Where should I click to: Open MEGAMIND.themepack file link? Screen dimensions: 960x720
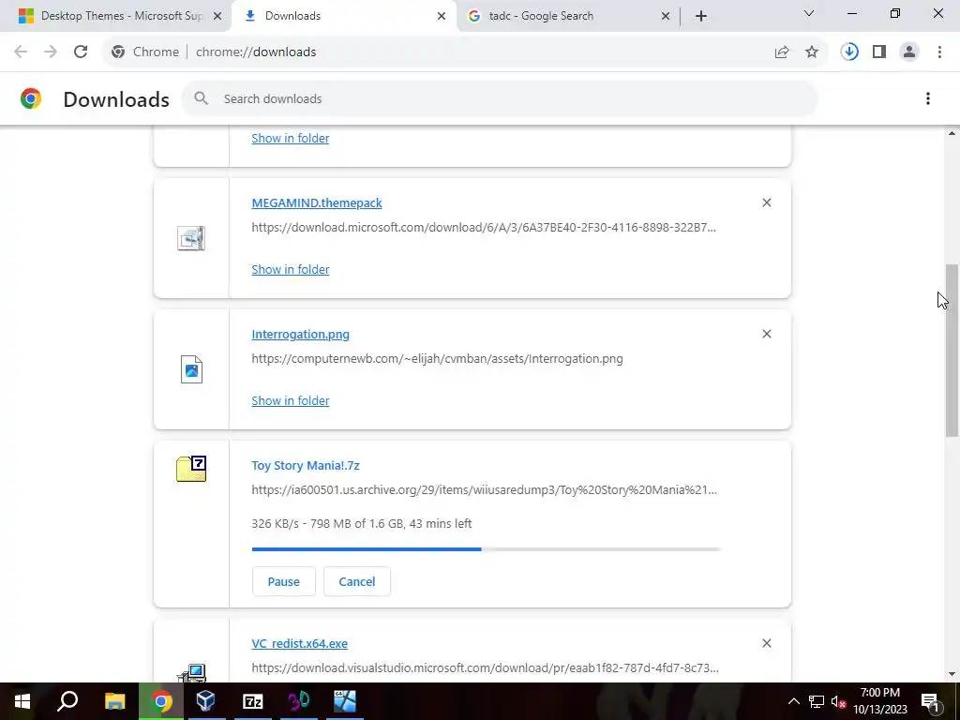[x=317, y=202]
